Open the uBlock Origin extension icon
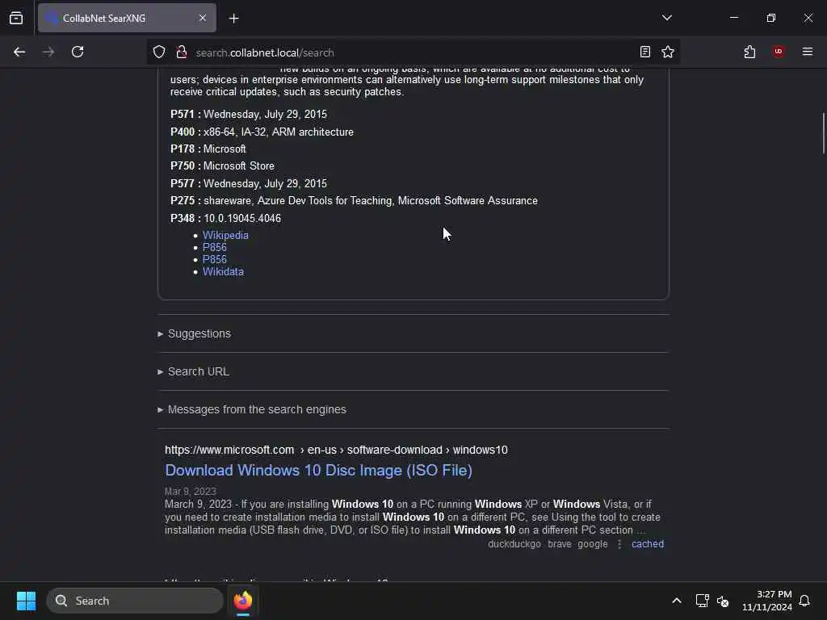 tap(779, 51)
